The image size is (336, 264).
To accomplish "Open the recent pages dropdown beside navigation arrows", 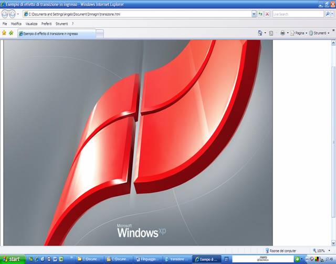I will (x=18, y=14).
